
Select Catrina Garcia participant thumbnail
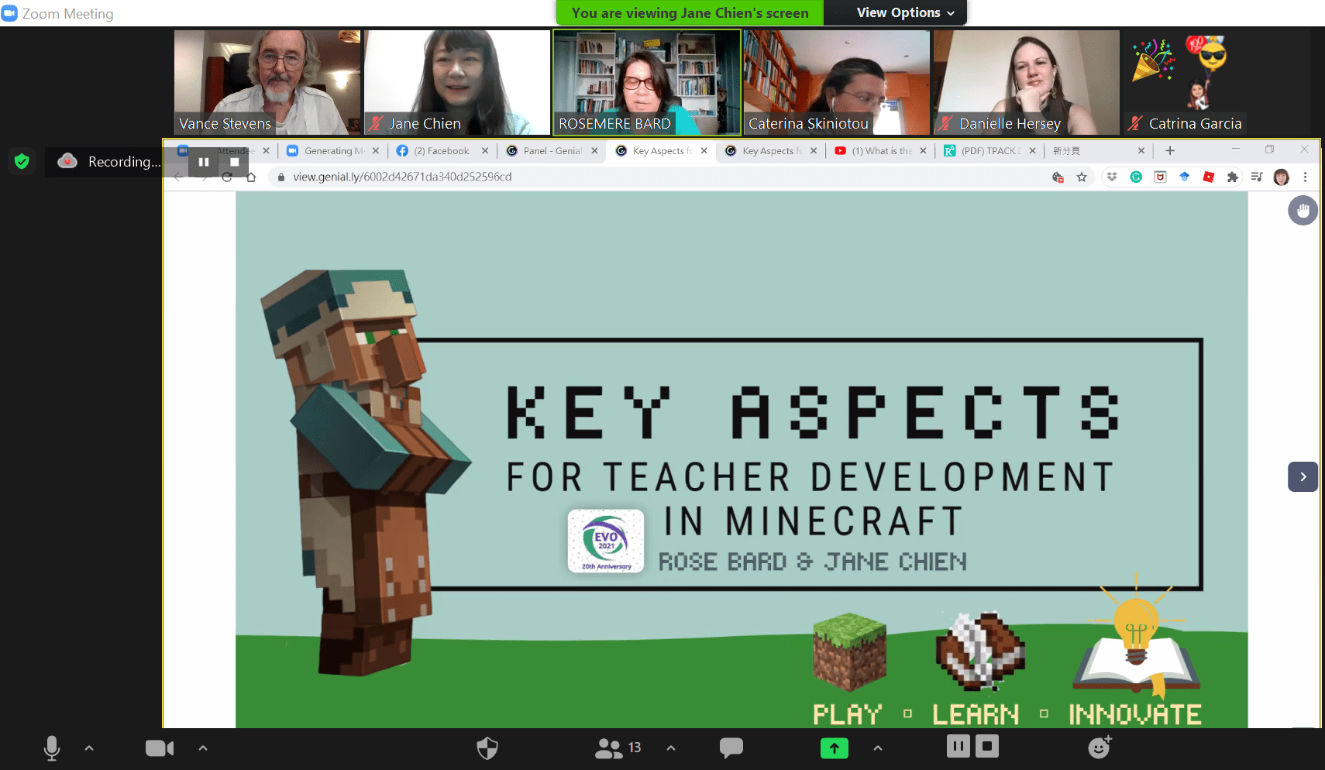[x=1186, y=82]
